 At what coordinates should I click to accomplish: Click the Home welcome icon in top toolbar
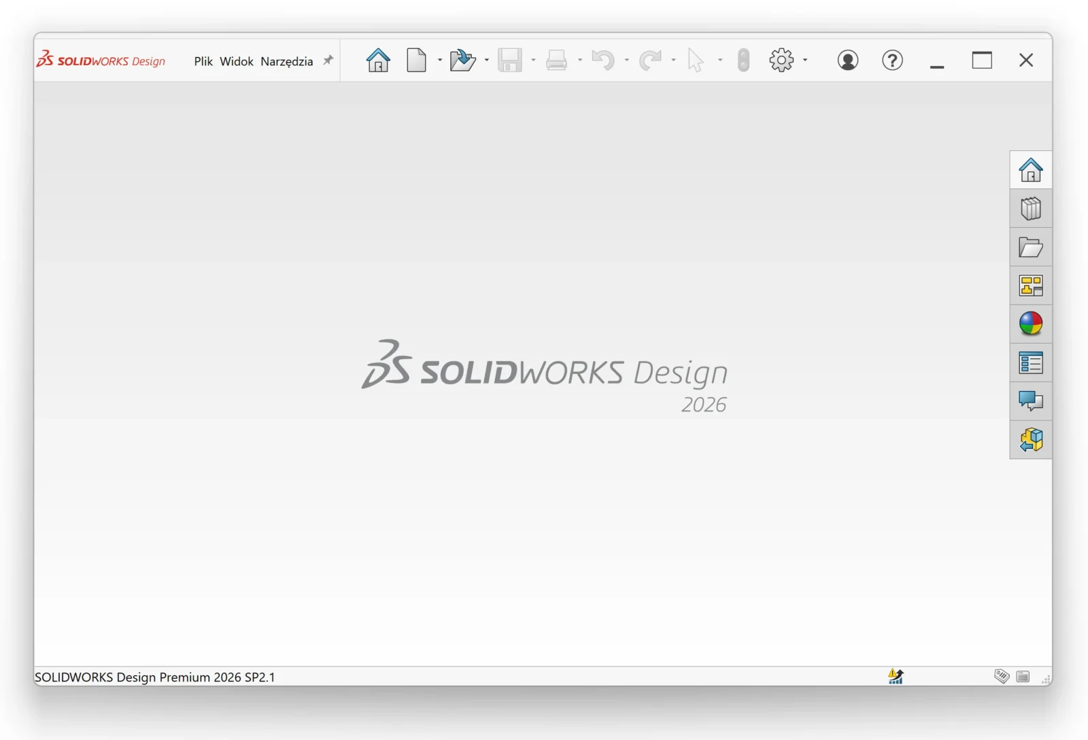pyautogui.click(x=378, y=61)
